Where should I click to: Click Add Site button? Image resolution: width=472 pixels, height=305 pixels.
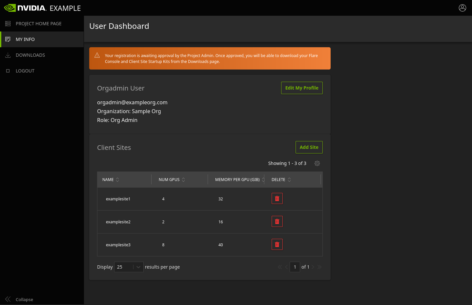tap(309, 147)
